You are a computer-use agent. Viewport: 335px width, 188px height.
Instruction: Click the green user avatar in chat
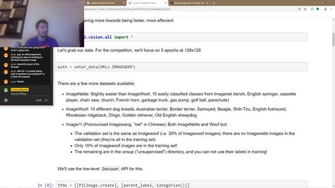point(6,90)
